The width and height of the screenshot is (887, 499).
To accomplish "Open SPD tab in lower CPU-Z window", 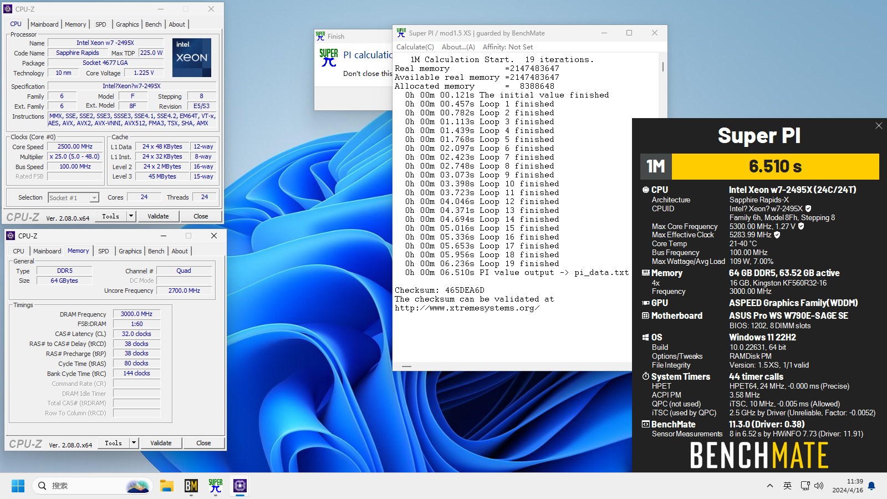I will point(104,251).
